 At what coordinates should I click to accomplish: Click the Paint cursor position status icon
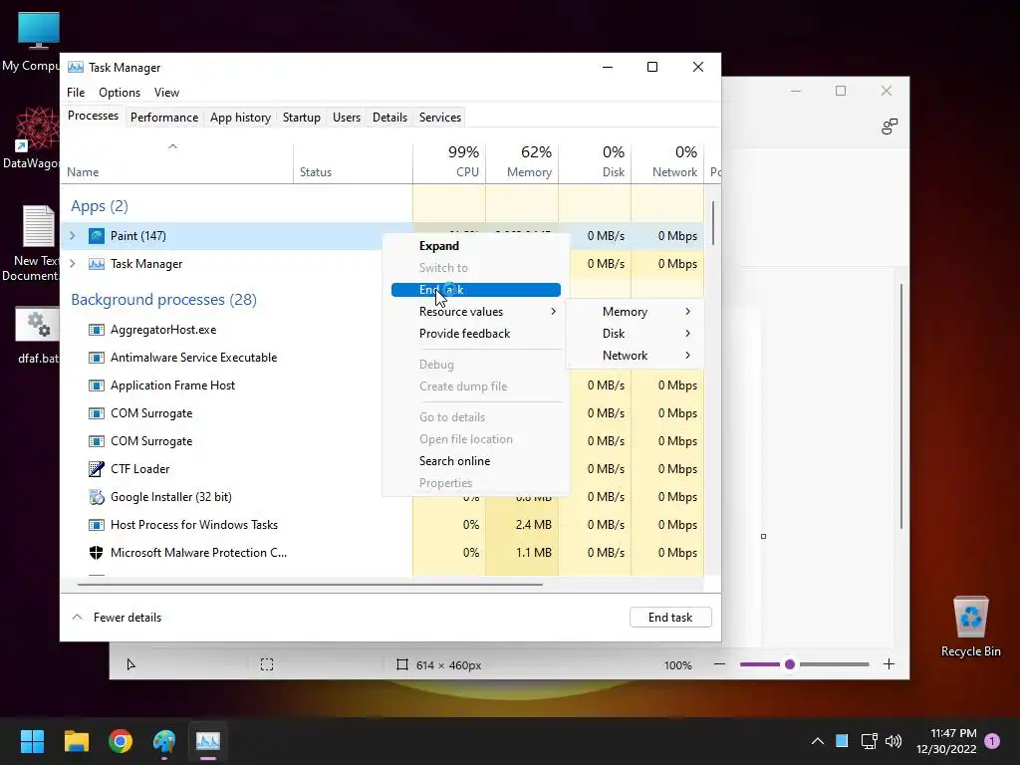(130, 664)
